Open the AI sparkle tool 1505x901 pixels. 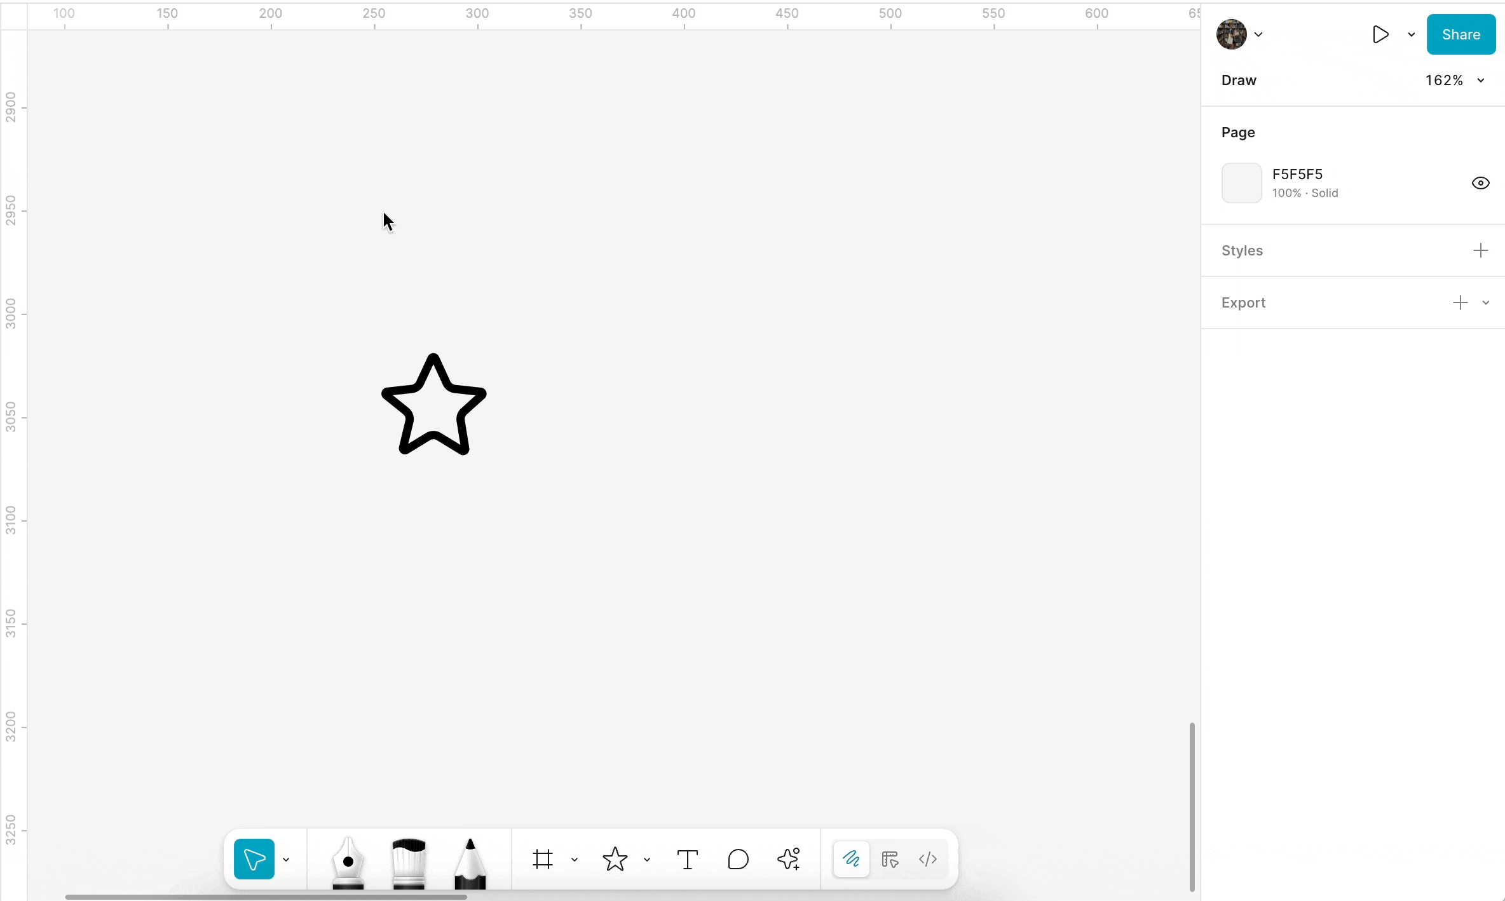(x=789, y=860)
